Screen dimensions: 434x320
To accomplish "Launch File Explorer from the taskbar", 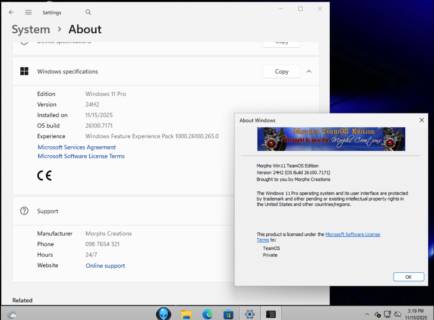I will 187,314.
